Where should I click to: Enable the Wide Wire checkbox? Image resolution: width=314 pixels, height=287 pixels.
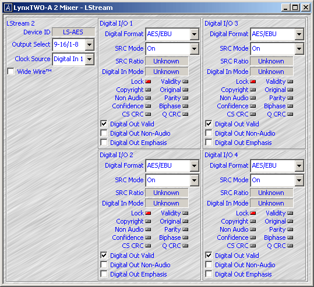(11, 72)
